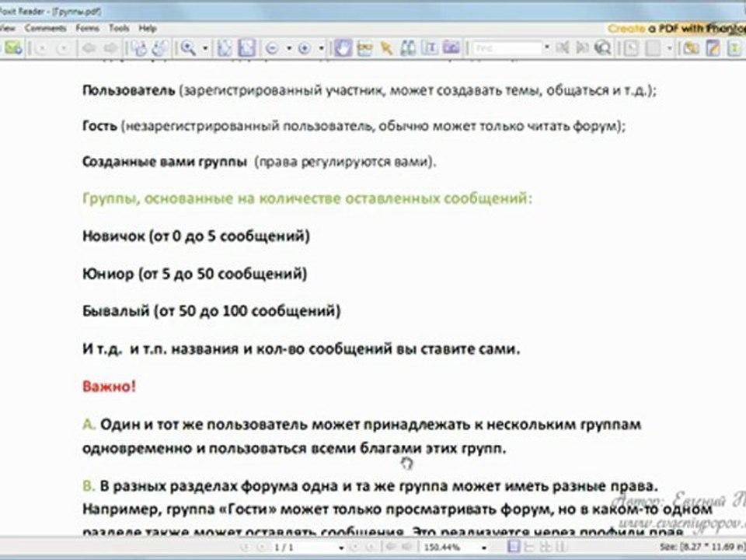The image size is (746, 560).
Task: Click the bold word Пользователь
Action: pyautogui.click(x=128, y=90)
